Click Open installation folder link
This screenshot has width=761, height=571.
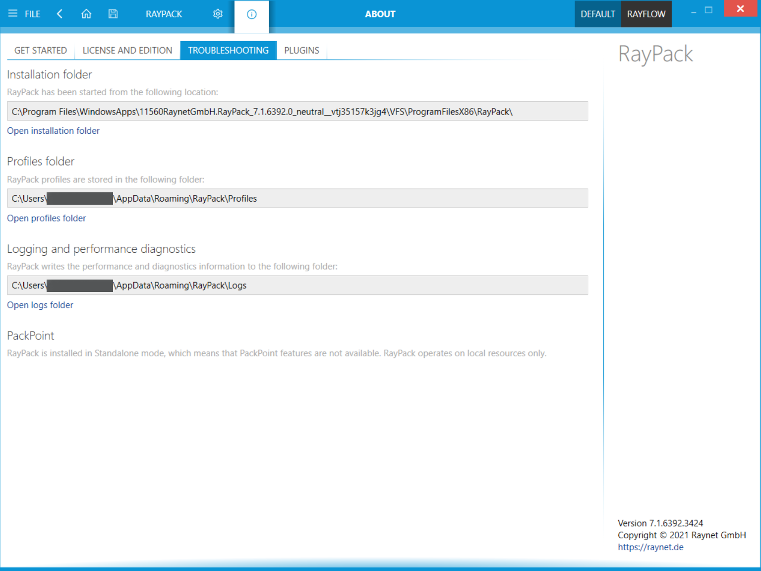53,131
